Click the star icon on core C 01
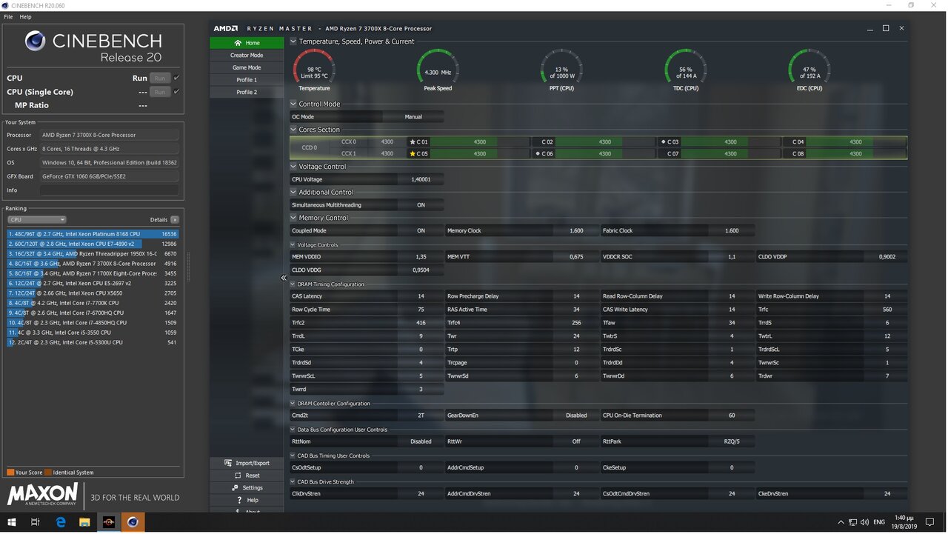Image resolution: width=948 pixels, height=534 pixels. [413, 141]
